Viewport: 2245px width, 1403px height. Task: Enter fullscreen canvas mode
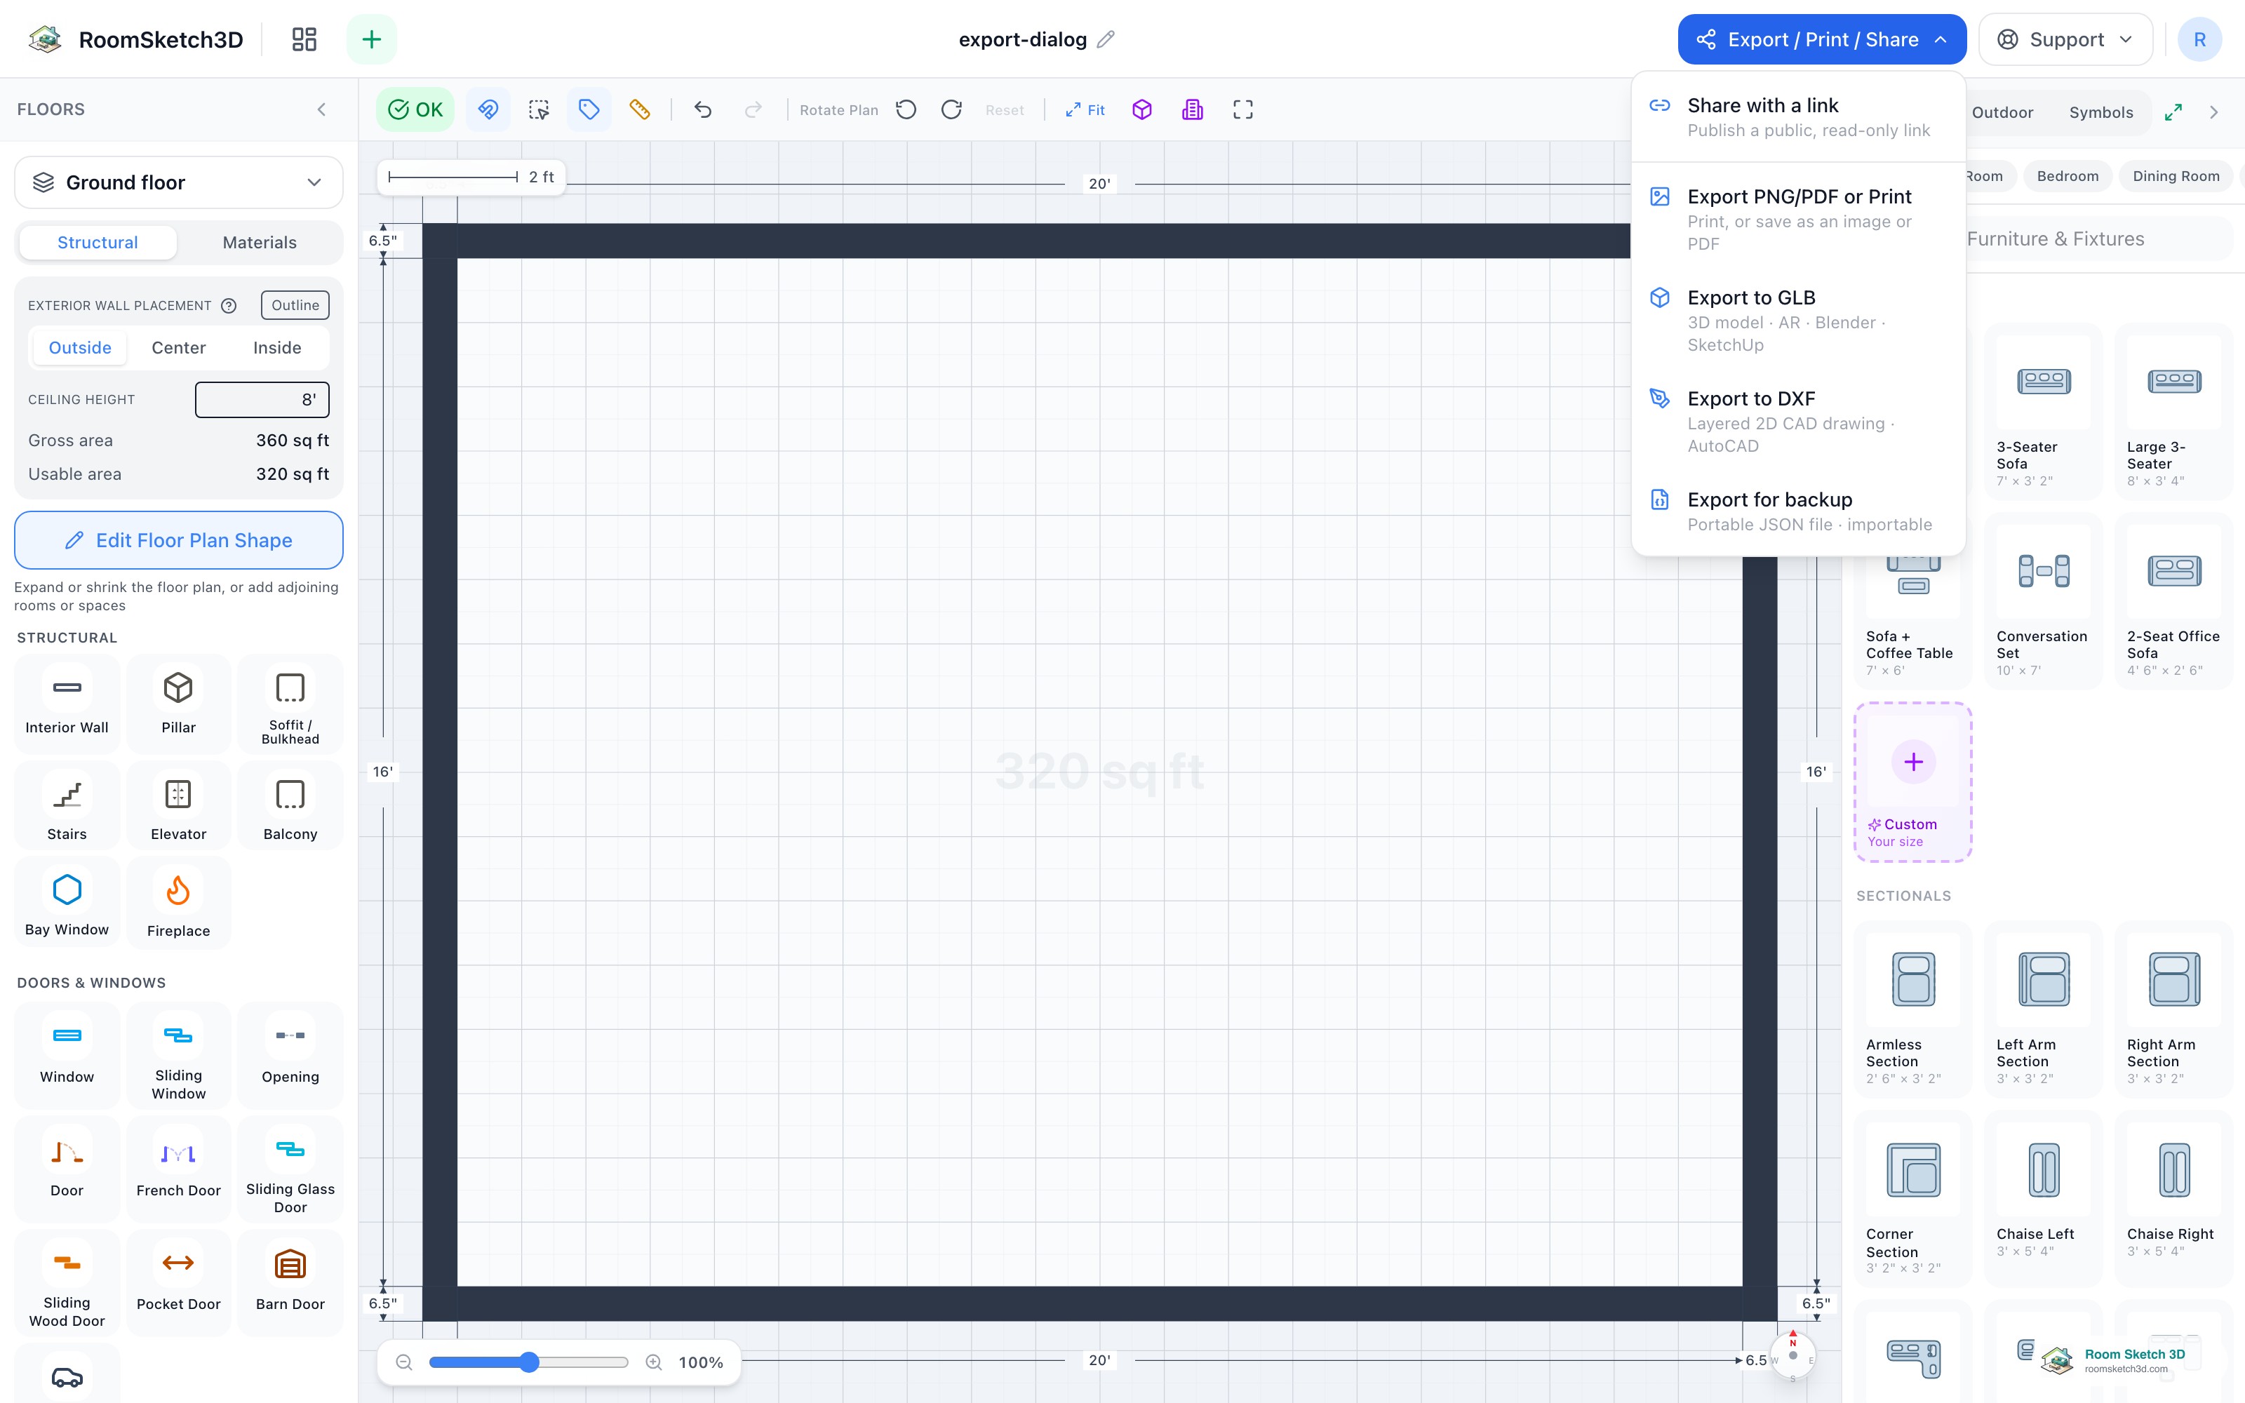1243,109
